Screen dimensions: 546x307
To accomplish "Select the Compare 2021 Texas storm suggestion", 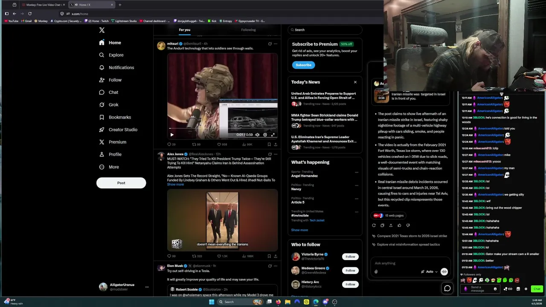I will coord(409,236).
